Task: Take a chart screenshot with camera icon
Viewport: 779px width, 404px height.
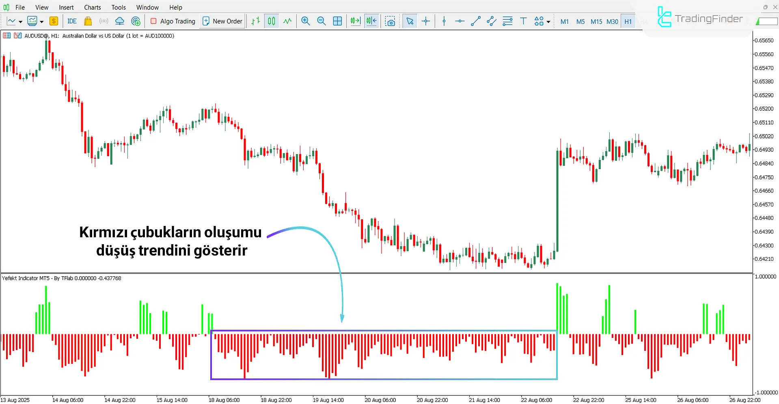Action: pyautogui.click(x=390, y=21)
